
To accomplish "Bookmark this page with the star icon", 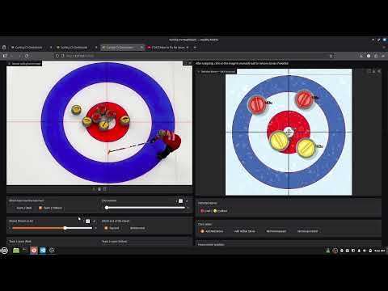I will [x=331, y=56].
